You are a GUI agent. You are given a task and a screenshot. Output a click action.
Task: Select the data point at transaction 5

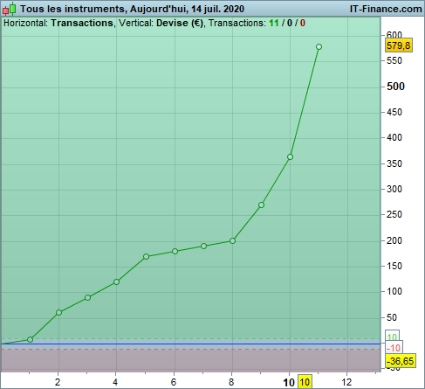click(146, 256)
